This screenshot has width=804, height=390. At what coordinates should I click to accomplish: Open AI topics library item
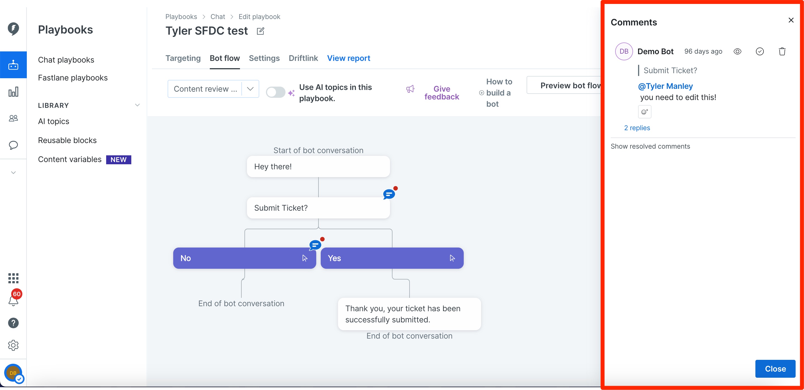(x=54, y=121)
